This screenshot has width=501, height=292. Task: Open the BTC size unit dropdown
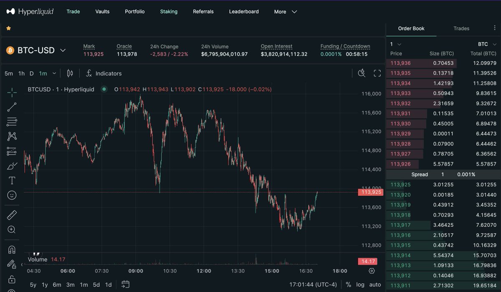[487, 44]
